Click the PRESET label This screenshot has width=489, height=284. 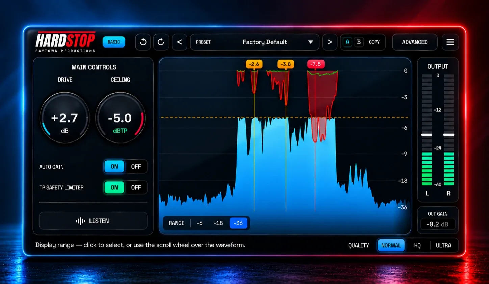click(203, 42)
